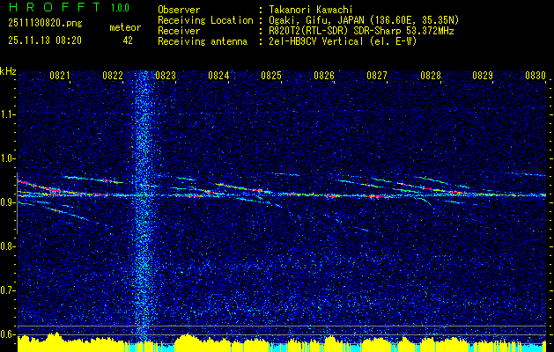Select the 2el-HB9CV Vertical antenna text
554x352 pixels.
pos(343,41)
